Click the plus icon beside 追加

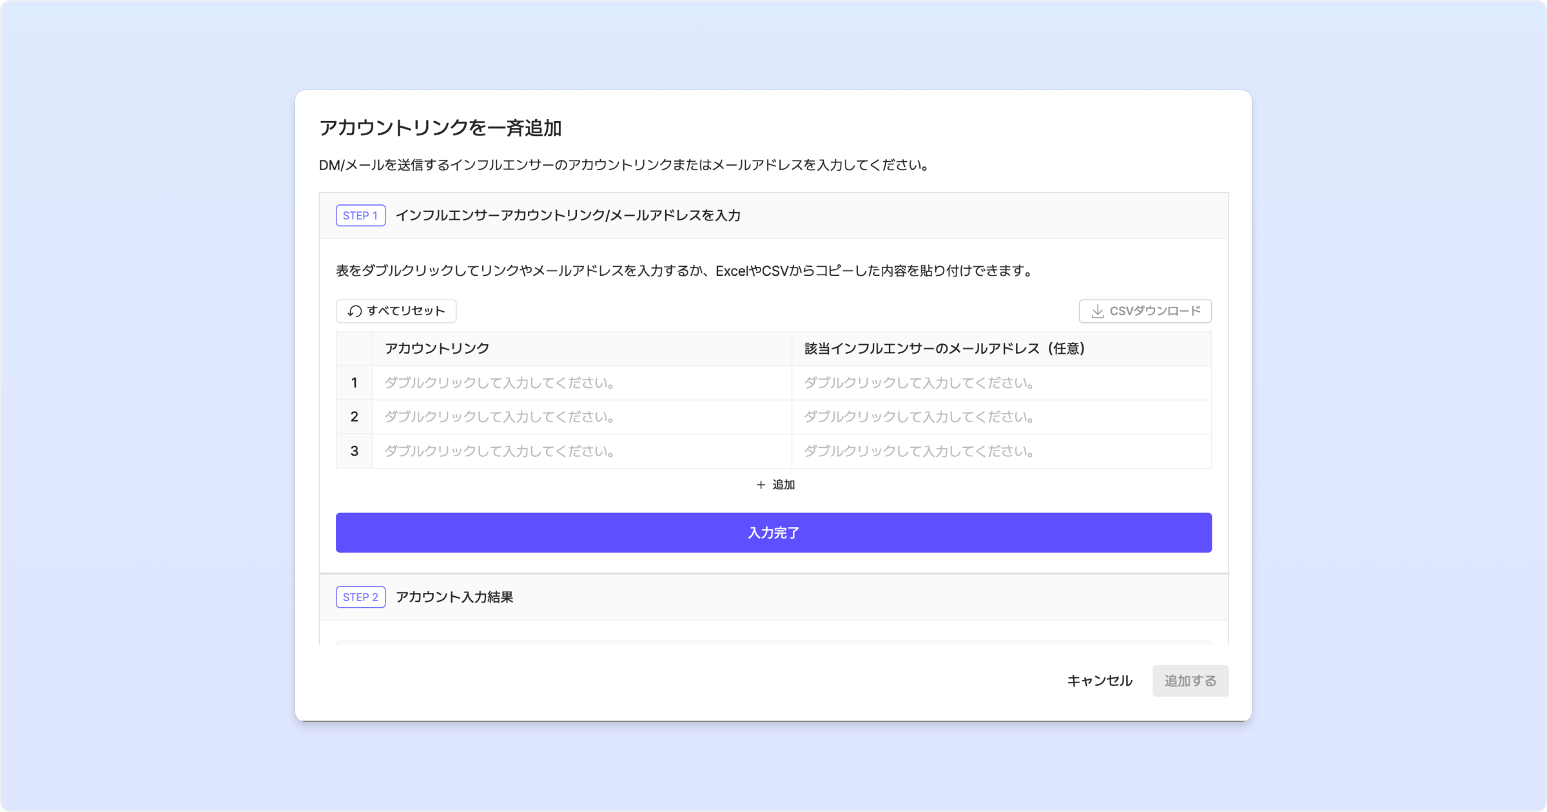tap(761, 485)
